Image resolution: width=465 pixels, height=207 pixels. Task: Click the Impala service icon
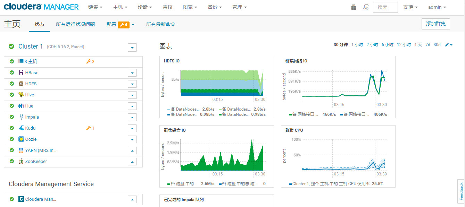(21, 117)
